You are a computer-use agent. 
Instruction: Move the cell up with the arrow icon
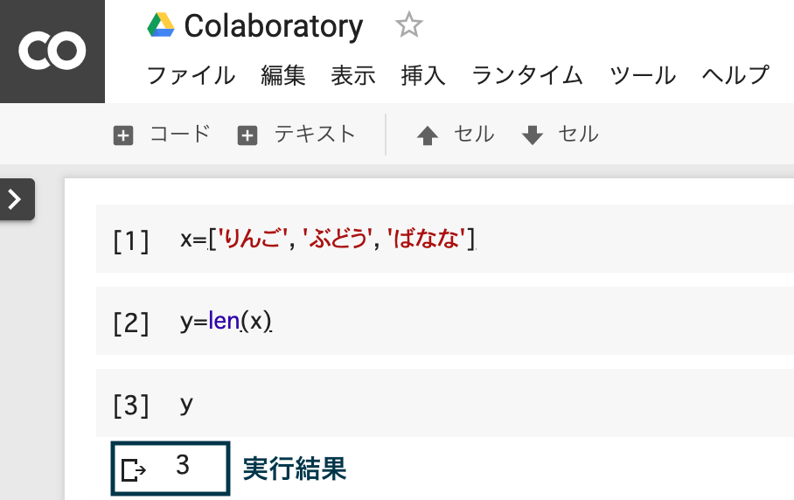point(428,135)
